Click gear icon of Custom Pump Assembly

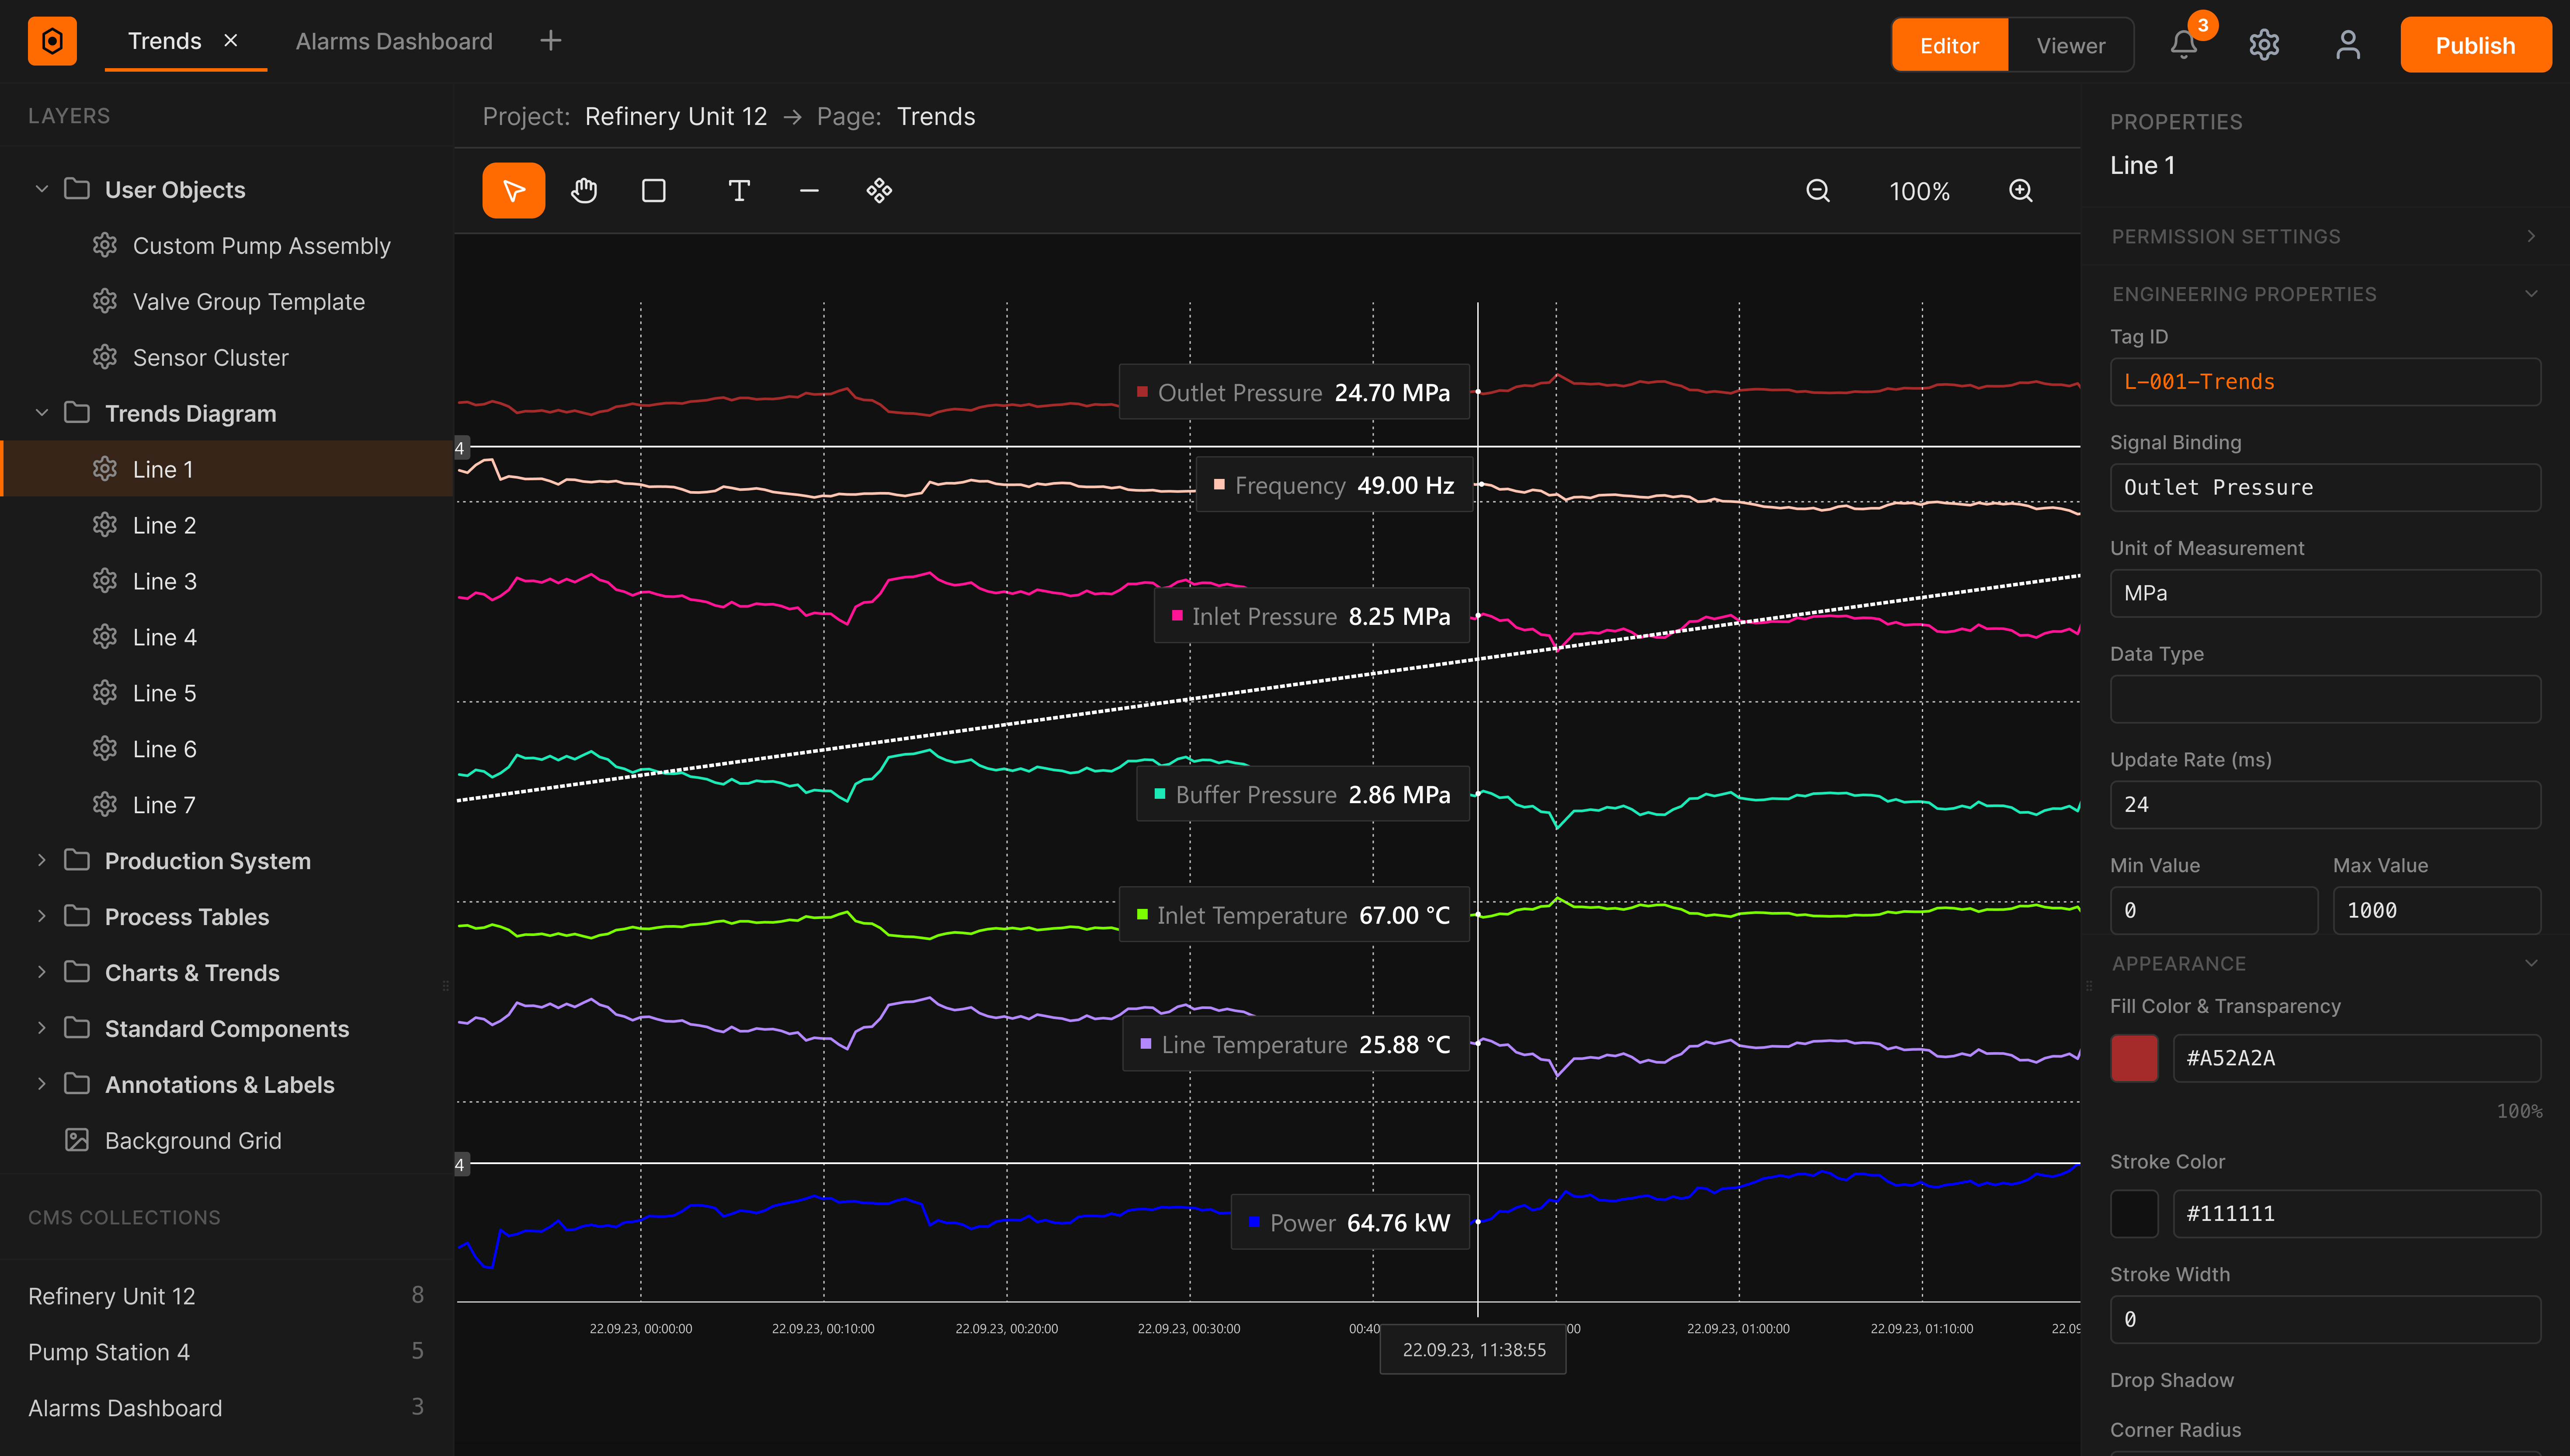pyautogui.click(x=105, y=245)
